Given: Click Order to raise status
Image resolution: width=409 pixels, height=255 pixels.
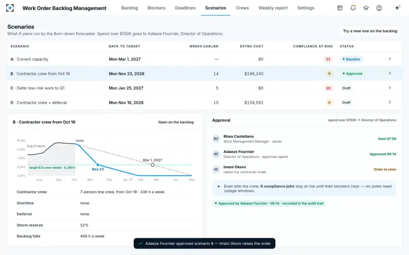Looking at the screenshot, I should click(385, 169).
